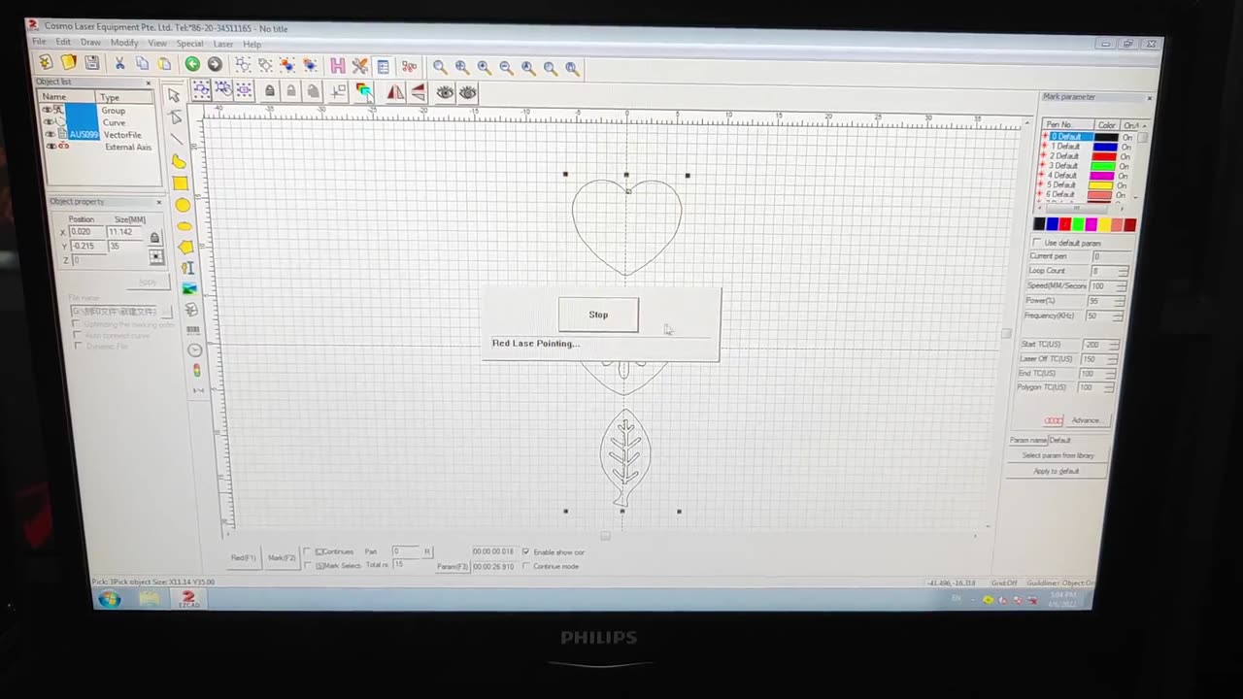Toggle visibility eye for Group row

pyautogui.click(x=47, y=110)
